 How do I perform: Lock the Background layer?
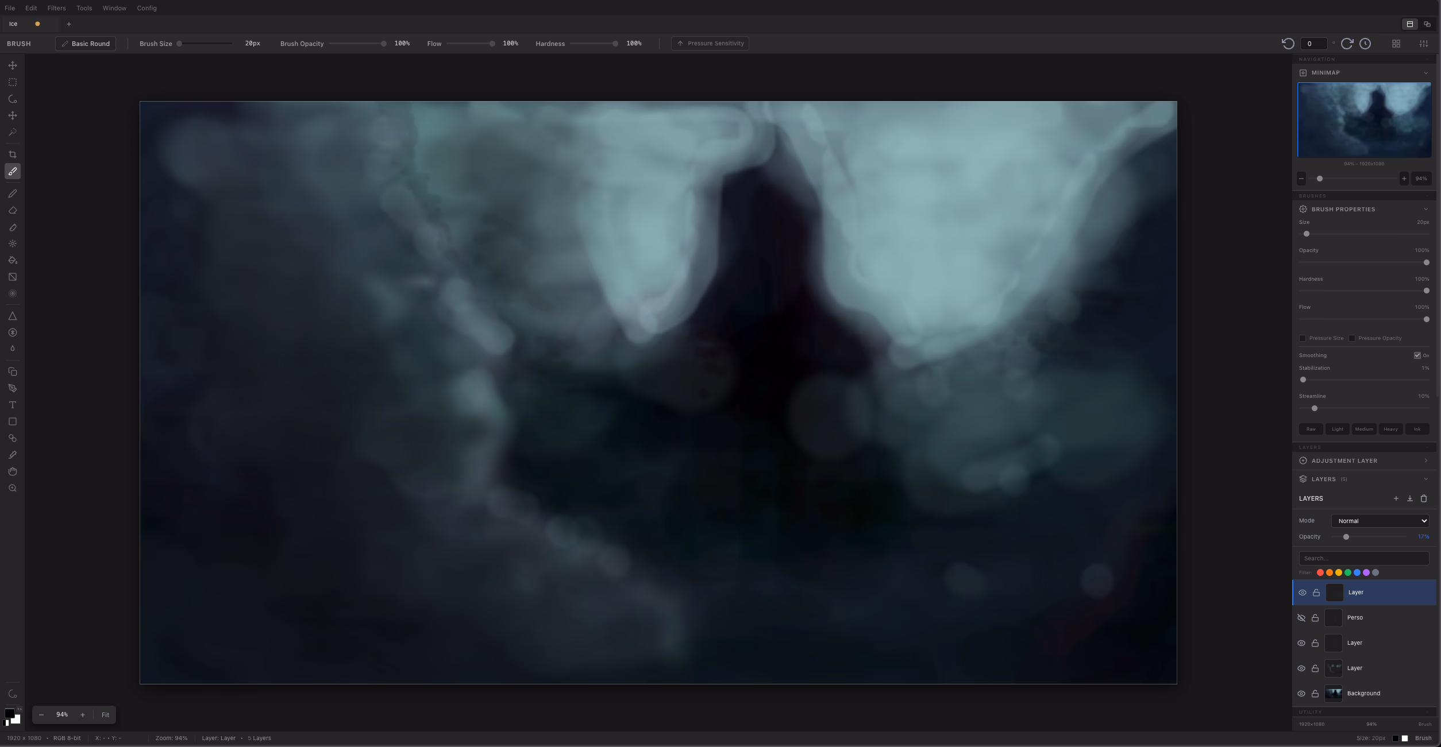point(1315,694)
